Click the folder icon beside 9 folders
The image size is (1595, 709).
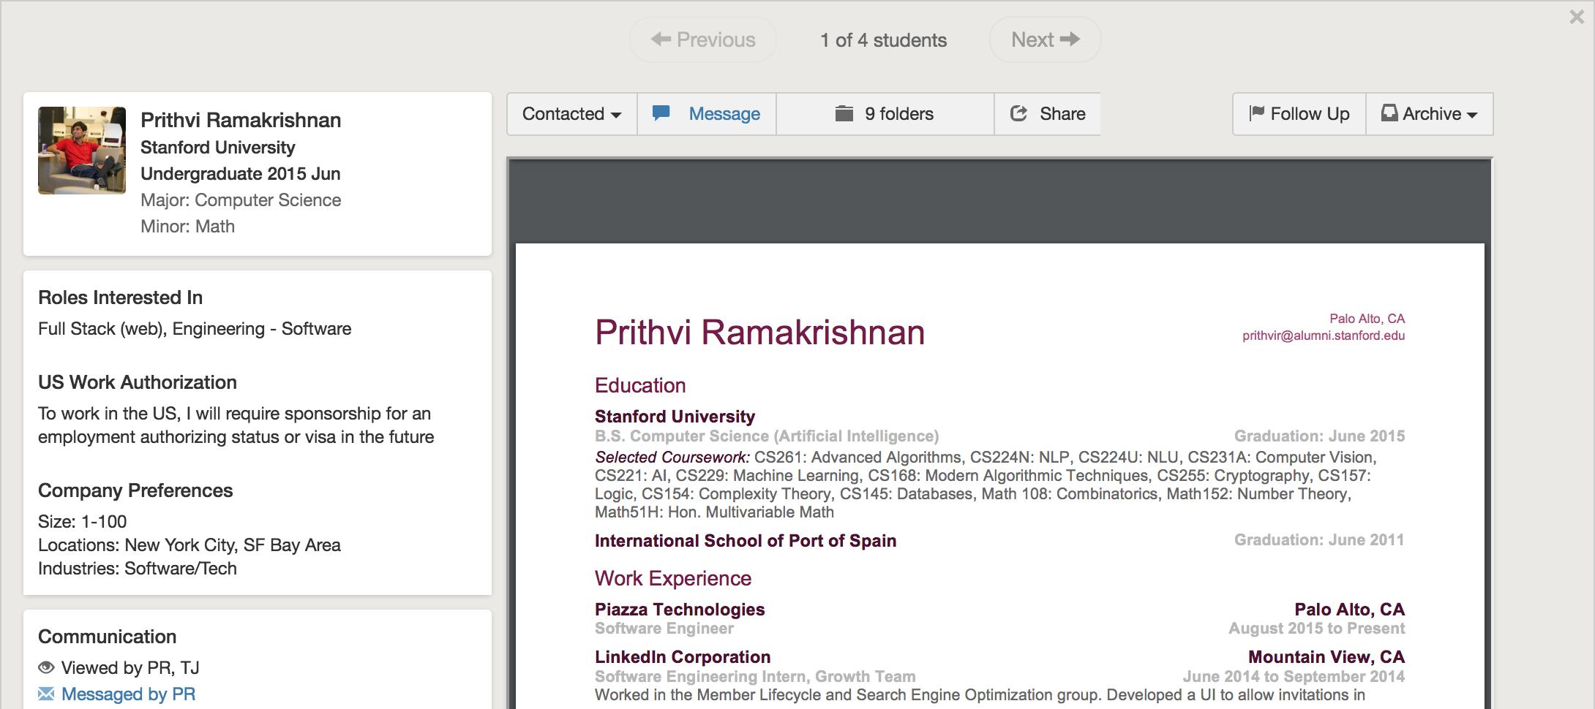(844, 113)
